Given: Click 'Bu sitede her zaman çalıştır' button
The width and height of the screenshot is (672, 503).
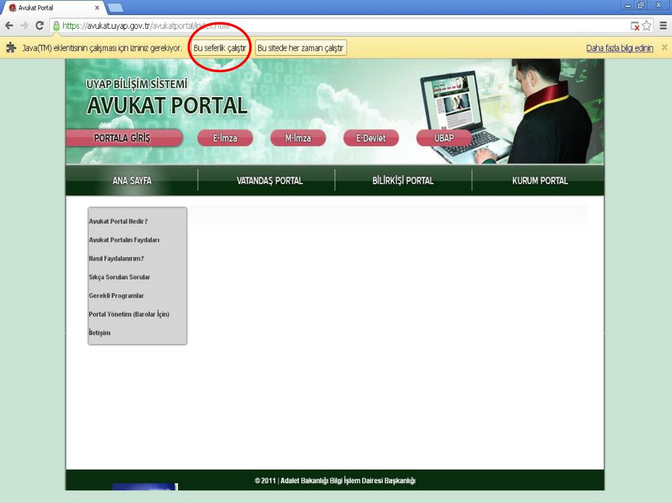Looking at the screenshot, I should pos(300,48).
